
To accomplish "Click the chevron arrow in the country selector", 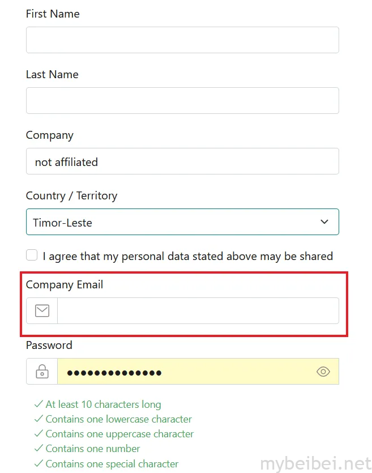I will tap(324, 222).
